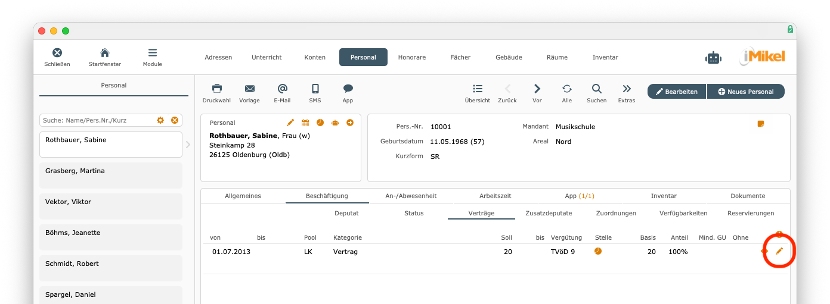Click the Bearbeiten button

click(x=677, y=92)
